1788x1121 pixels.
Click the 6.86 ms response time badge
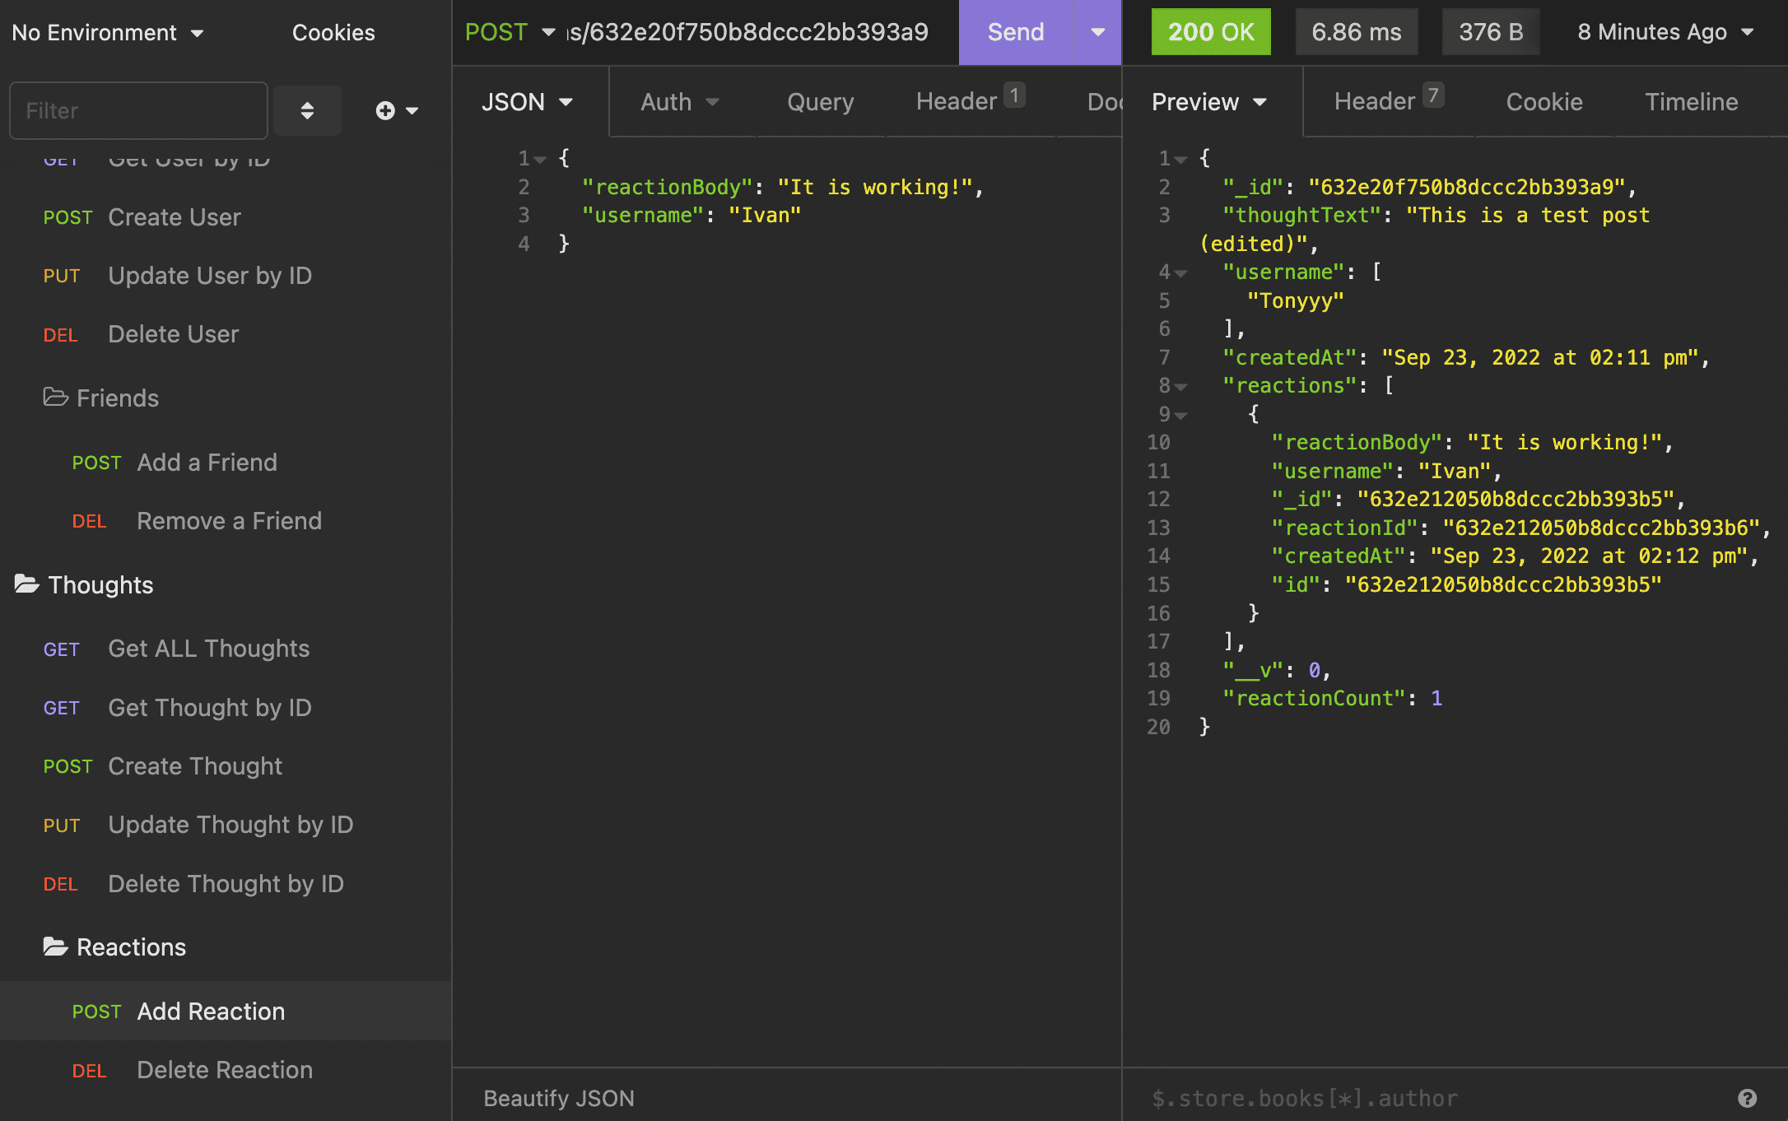[x=1357, y=32]
